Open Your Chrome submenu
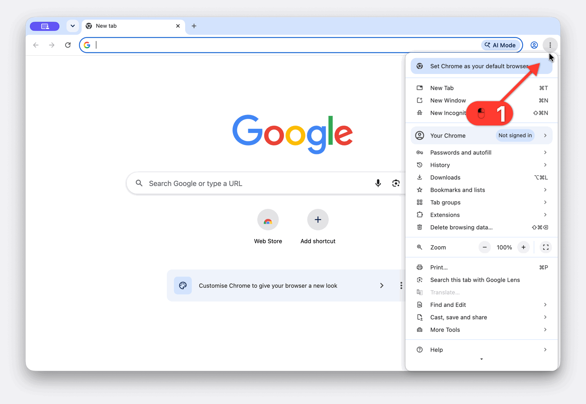The image size is (586, 404). click(x=481, y=135)
